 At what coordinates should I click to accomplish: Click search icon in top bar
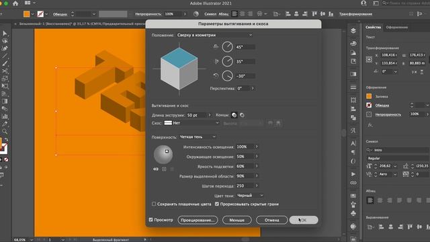(x=385, y=3)
